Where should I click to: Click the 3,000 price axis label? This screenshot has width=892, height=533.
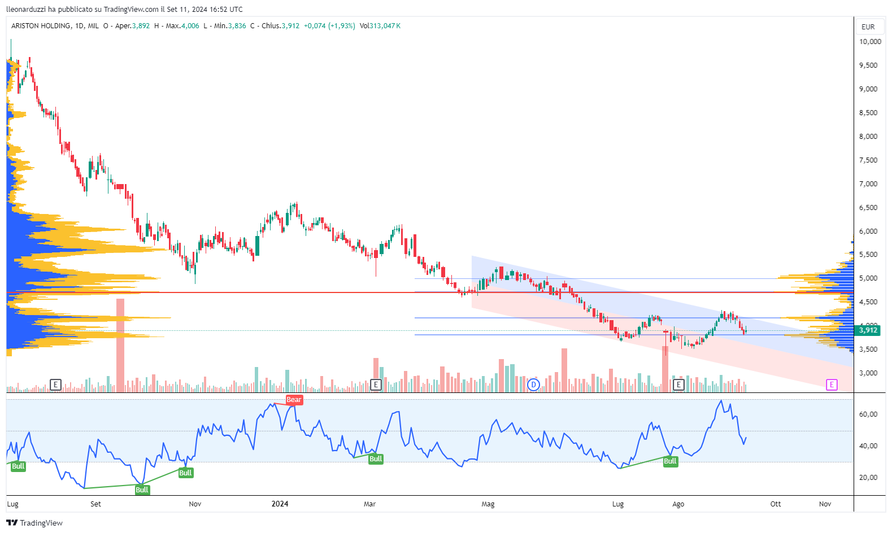pos(868,373)
